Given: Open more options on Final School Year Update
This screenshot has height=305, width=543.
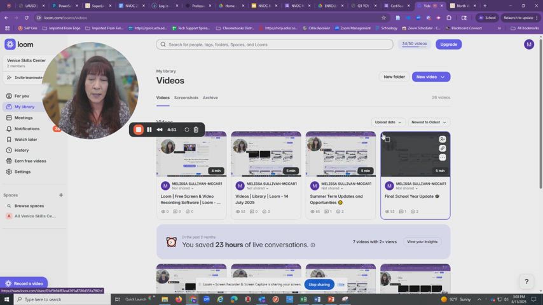Looking at the screenshot, I should [443, 157].
